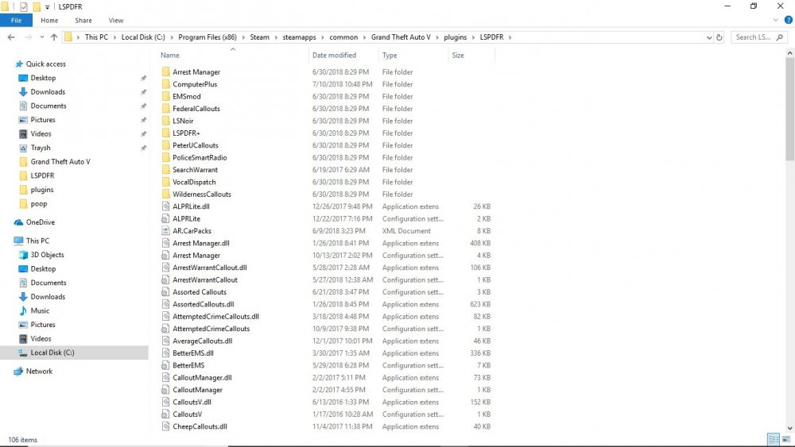The image size is (795, 447).
Task: Switch to Details view layout icon
Action: point(774,439)
